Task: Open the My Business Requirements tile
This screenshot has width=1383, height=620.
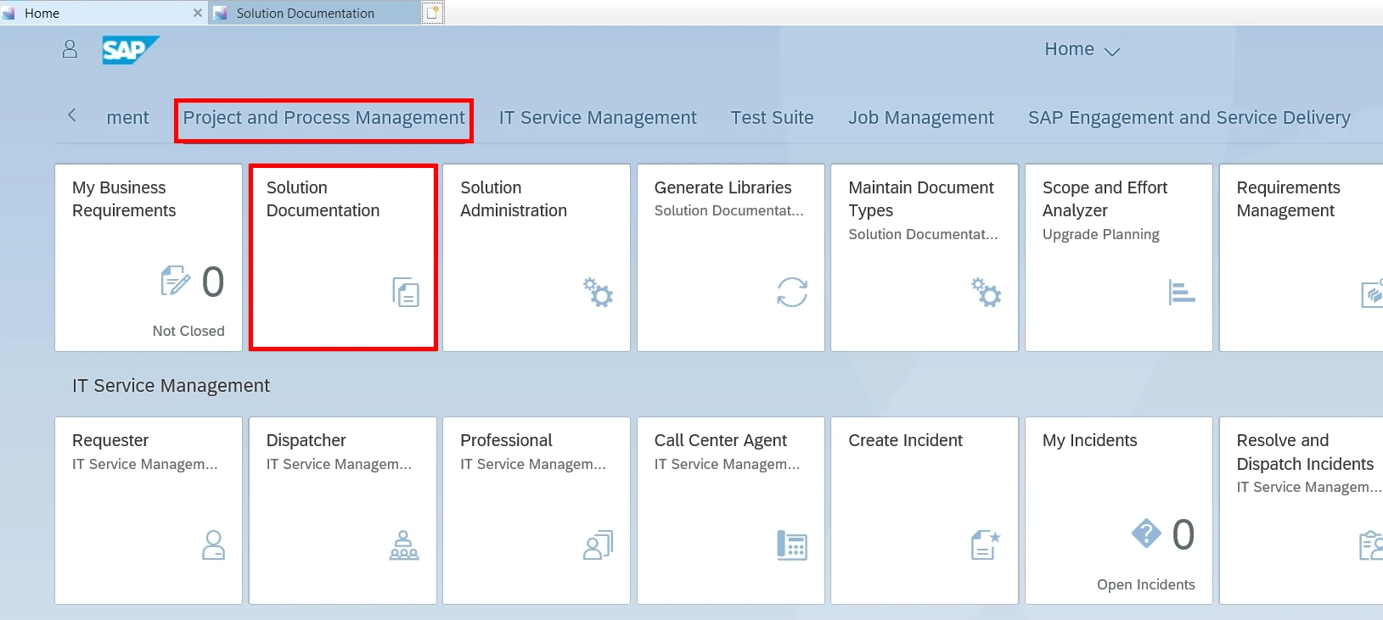Action: point(149,258)
